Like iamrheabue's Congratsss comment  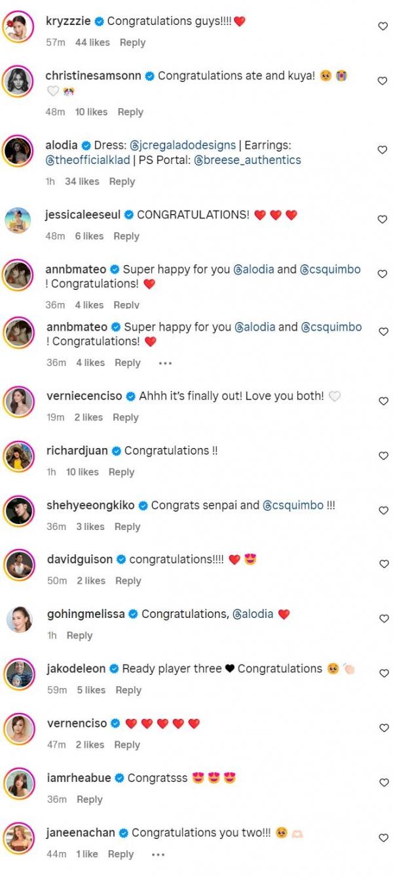click(x=383, y=783)
